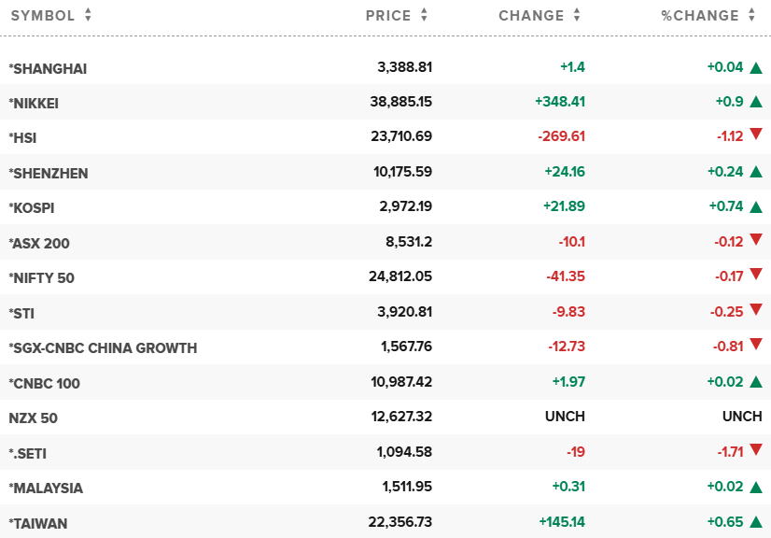The height and width of the screenshot is (538, 771).
Task: Open the *ASX 200 index link
Action: 39,243
